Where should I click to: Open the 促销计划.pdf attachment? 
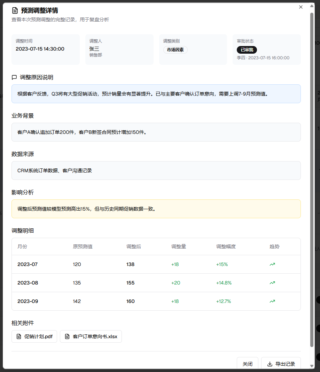tap(38, 337)
